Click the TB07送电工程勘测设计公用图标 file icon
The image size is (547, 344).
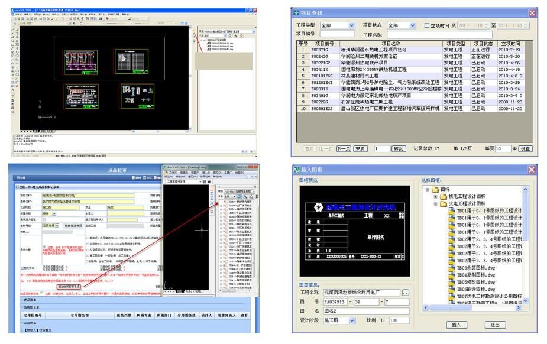coord(452,296)
